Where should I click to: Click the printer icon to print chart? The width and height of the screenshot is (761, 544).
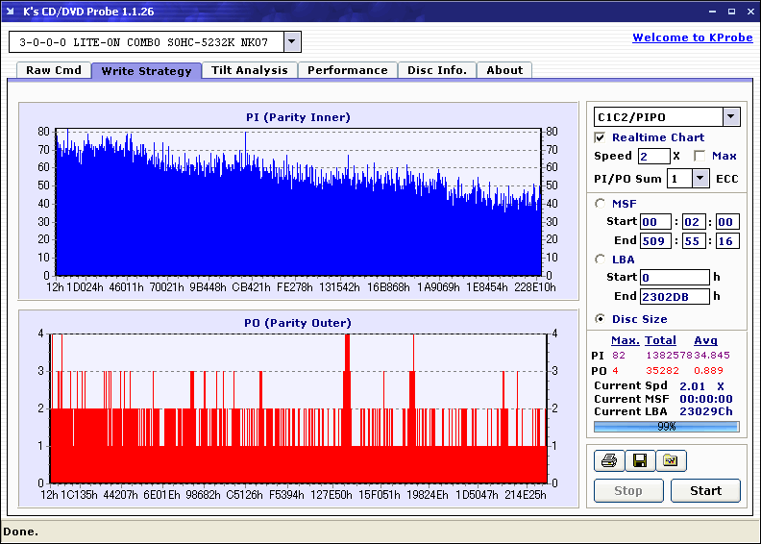608,461
